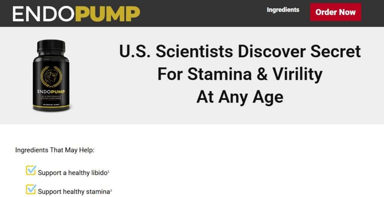This screenshot has height=197, width=384.
Task: Click the 'Ingredients That May Help:' heading
Action: pyautogui.click(x=55, y=150)
